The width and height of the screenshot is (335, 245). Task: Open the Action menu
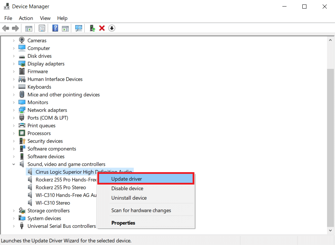[26, 18]
